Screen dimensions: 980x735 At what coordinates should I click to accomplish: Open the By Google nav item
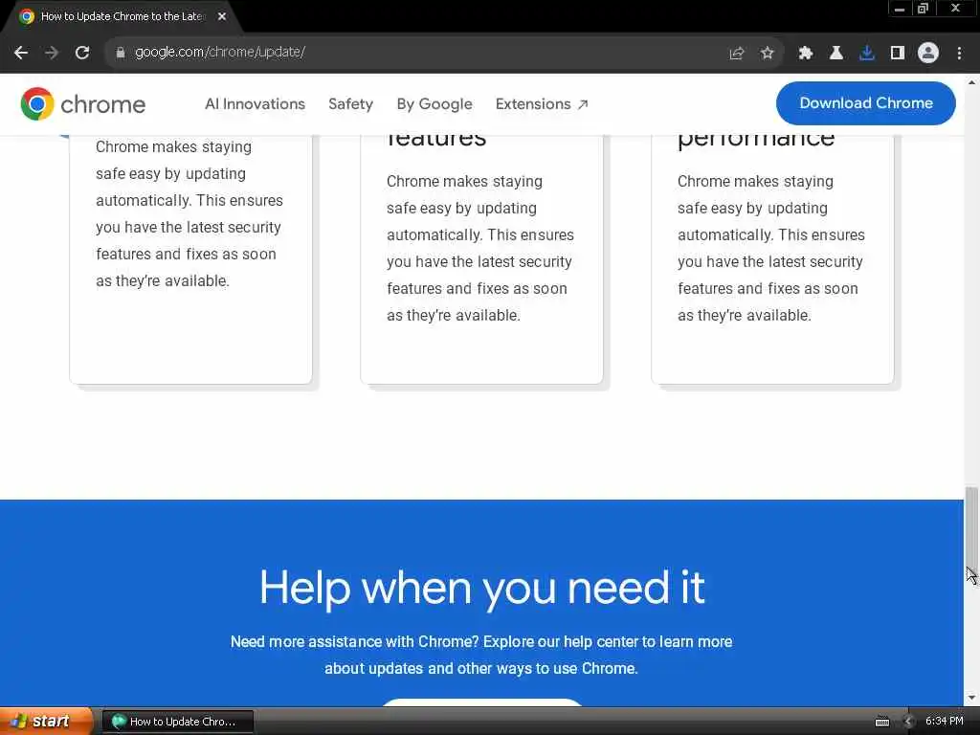pos(434,103)
